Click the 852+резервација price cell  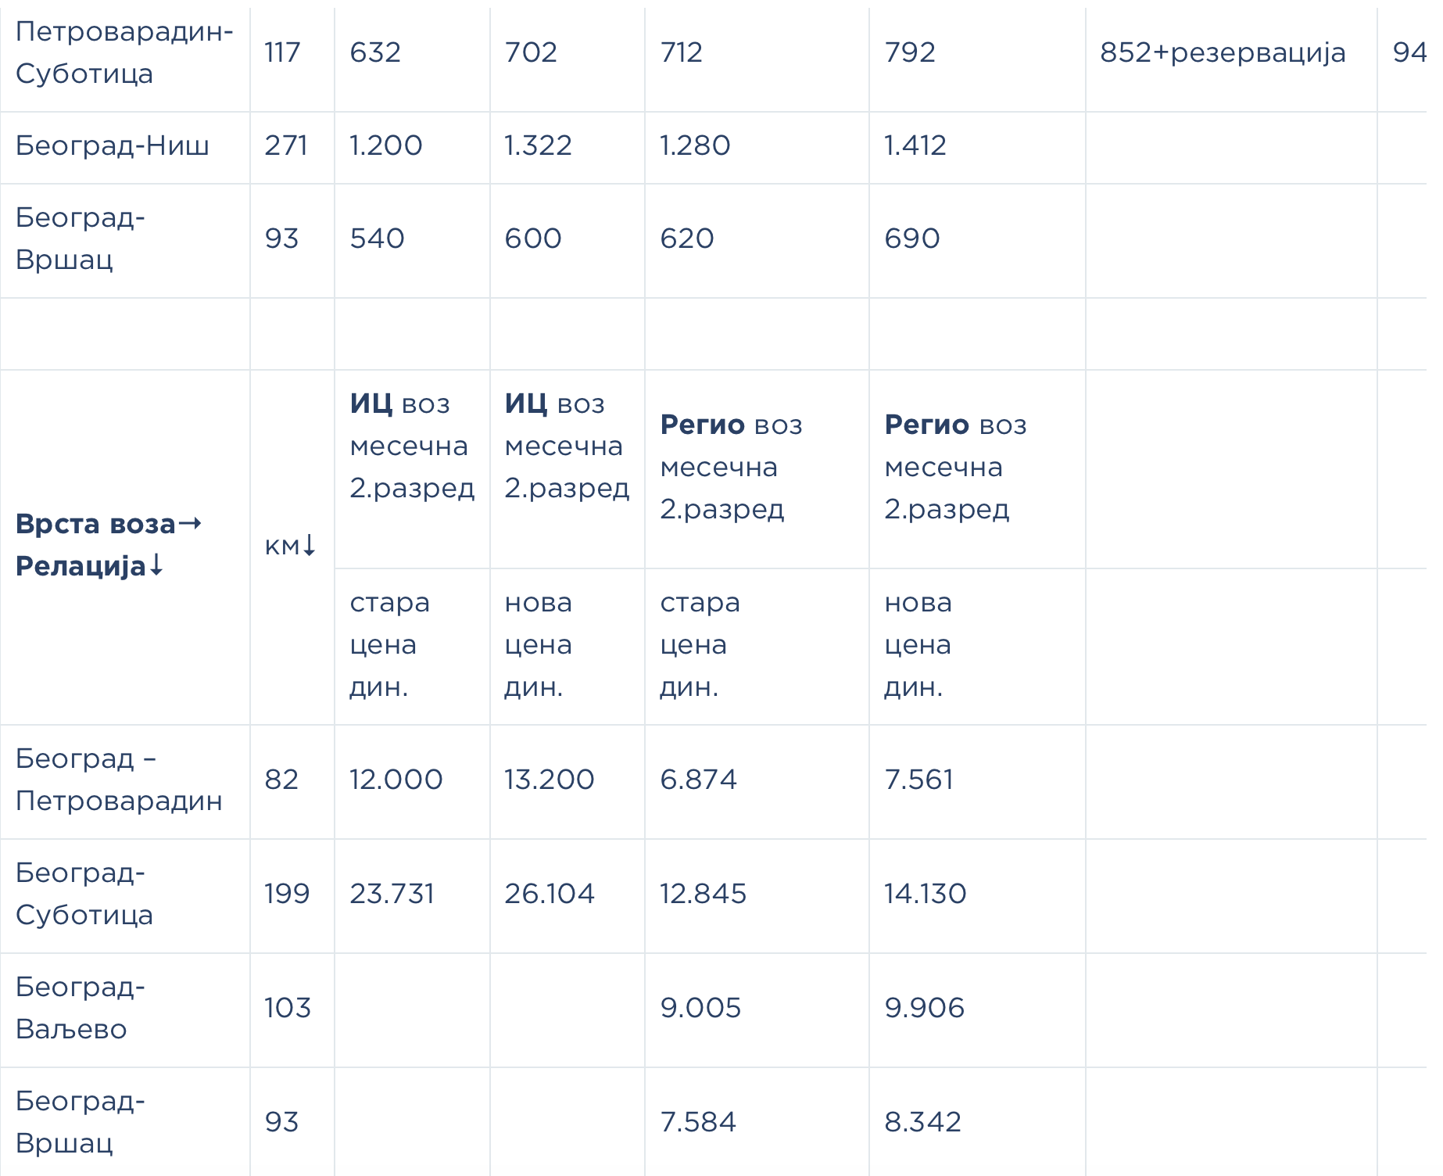[x=1231, y=53]
